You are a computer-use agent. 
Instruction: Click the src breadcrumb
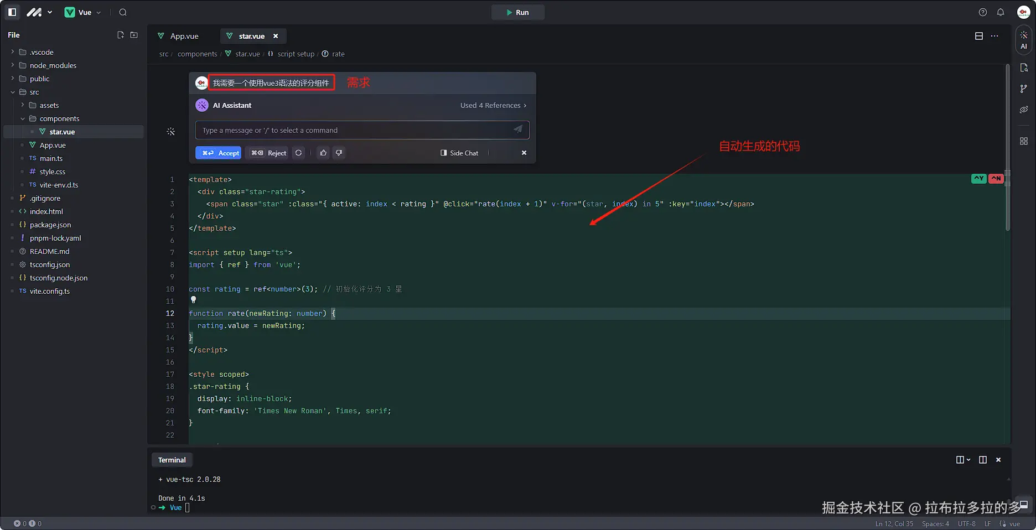(x=164, y=54)
